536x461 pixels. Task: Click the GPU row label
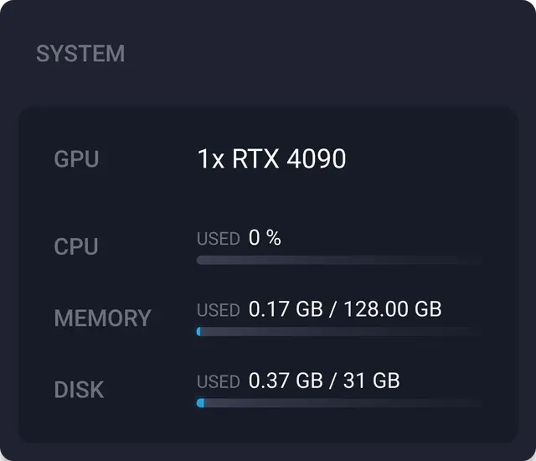[x=76, y=159]
